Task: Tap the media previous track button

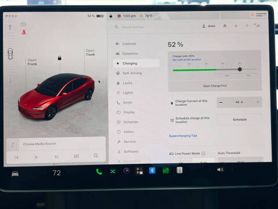Action: tap(16, 157)
